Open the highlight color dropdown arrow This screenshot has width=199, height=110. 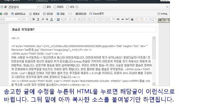61,19
